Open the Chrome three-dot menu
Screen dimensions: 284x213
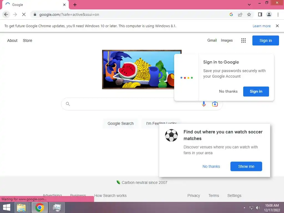278,14
